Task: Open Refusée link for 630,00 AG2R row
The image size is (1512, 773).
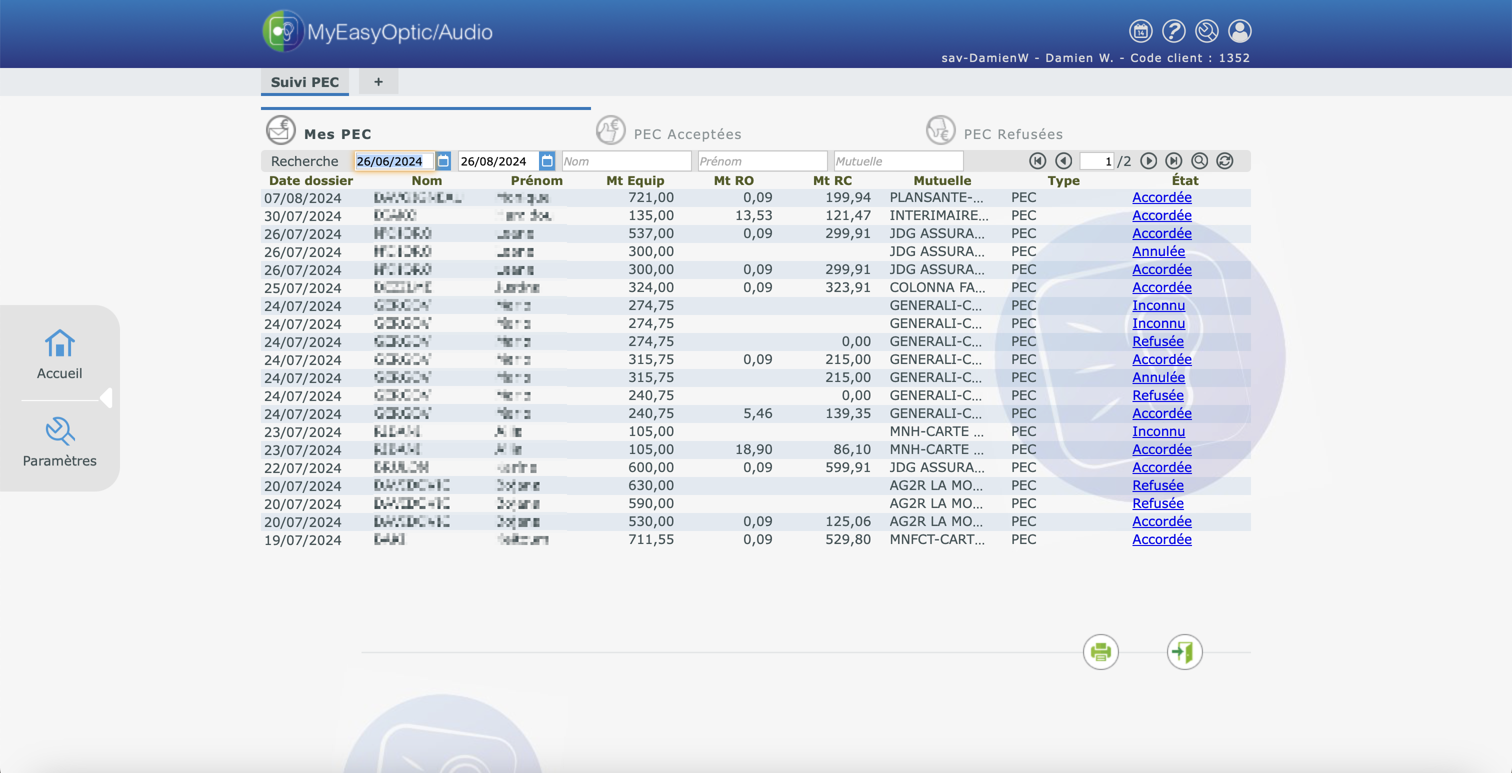Action: [1157, 486]
